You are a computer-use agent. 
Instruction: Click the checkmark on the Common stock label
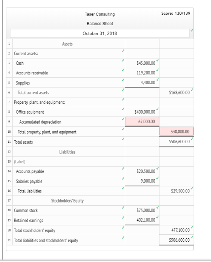tap(123, 207)
